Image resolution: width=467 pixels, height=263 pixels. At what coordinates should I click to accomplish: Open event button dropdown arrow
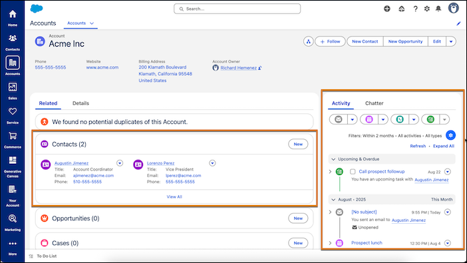383,119
